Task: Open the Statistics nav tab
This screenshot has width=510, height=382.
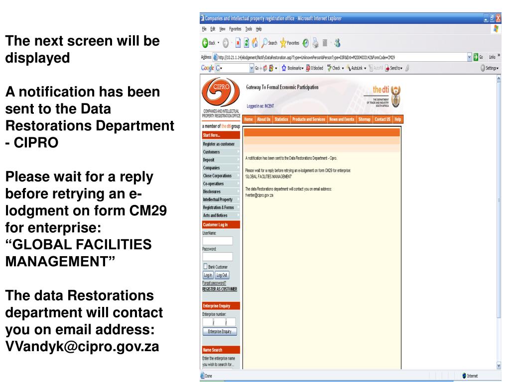Action: (x=281, y=119)
